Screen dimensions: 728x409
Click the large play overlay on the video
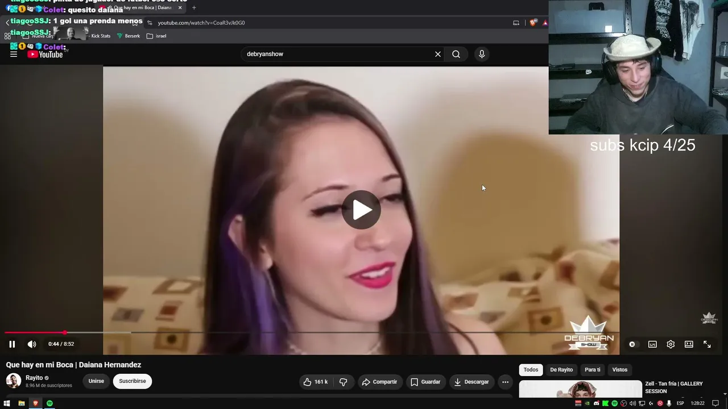[x=361, y=210]
